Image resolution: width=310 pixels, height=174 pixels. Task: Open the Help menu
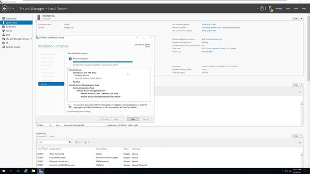tap(304, 9)
